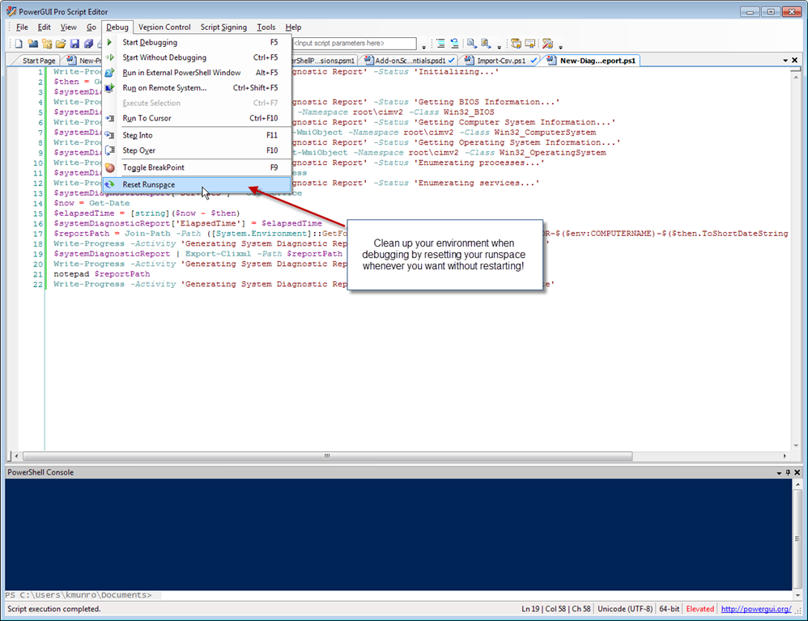Image resolution: width=808 pixels, height=621 pixels.
Task: Open PowerShell Console panel options dropdown arrow
Action: [778, 472]
